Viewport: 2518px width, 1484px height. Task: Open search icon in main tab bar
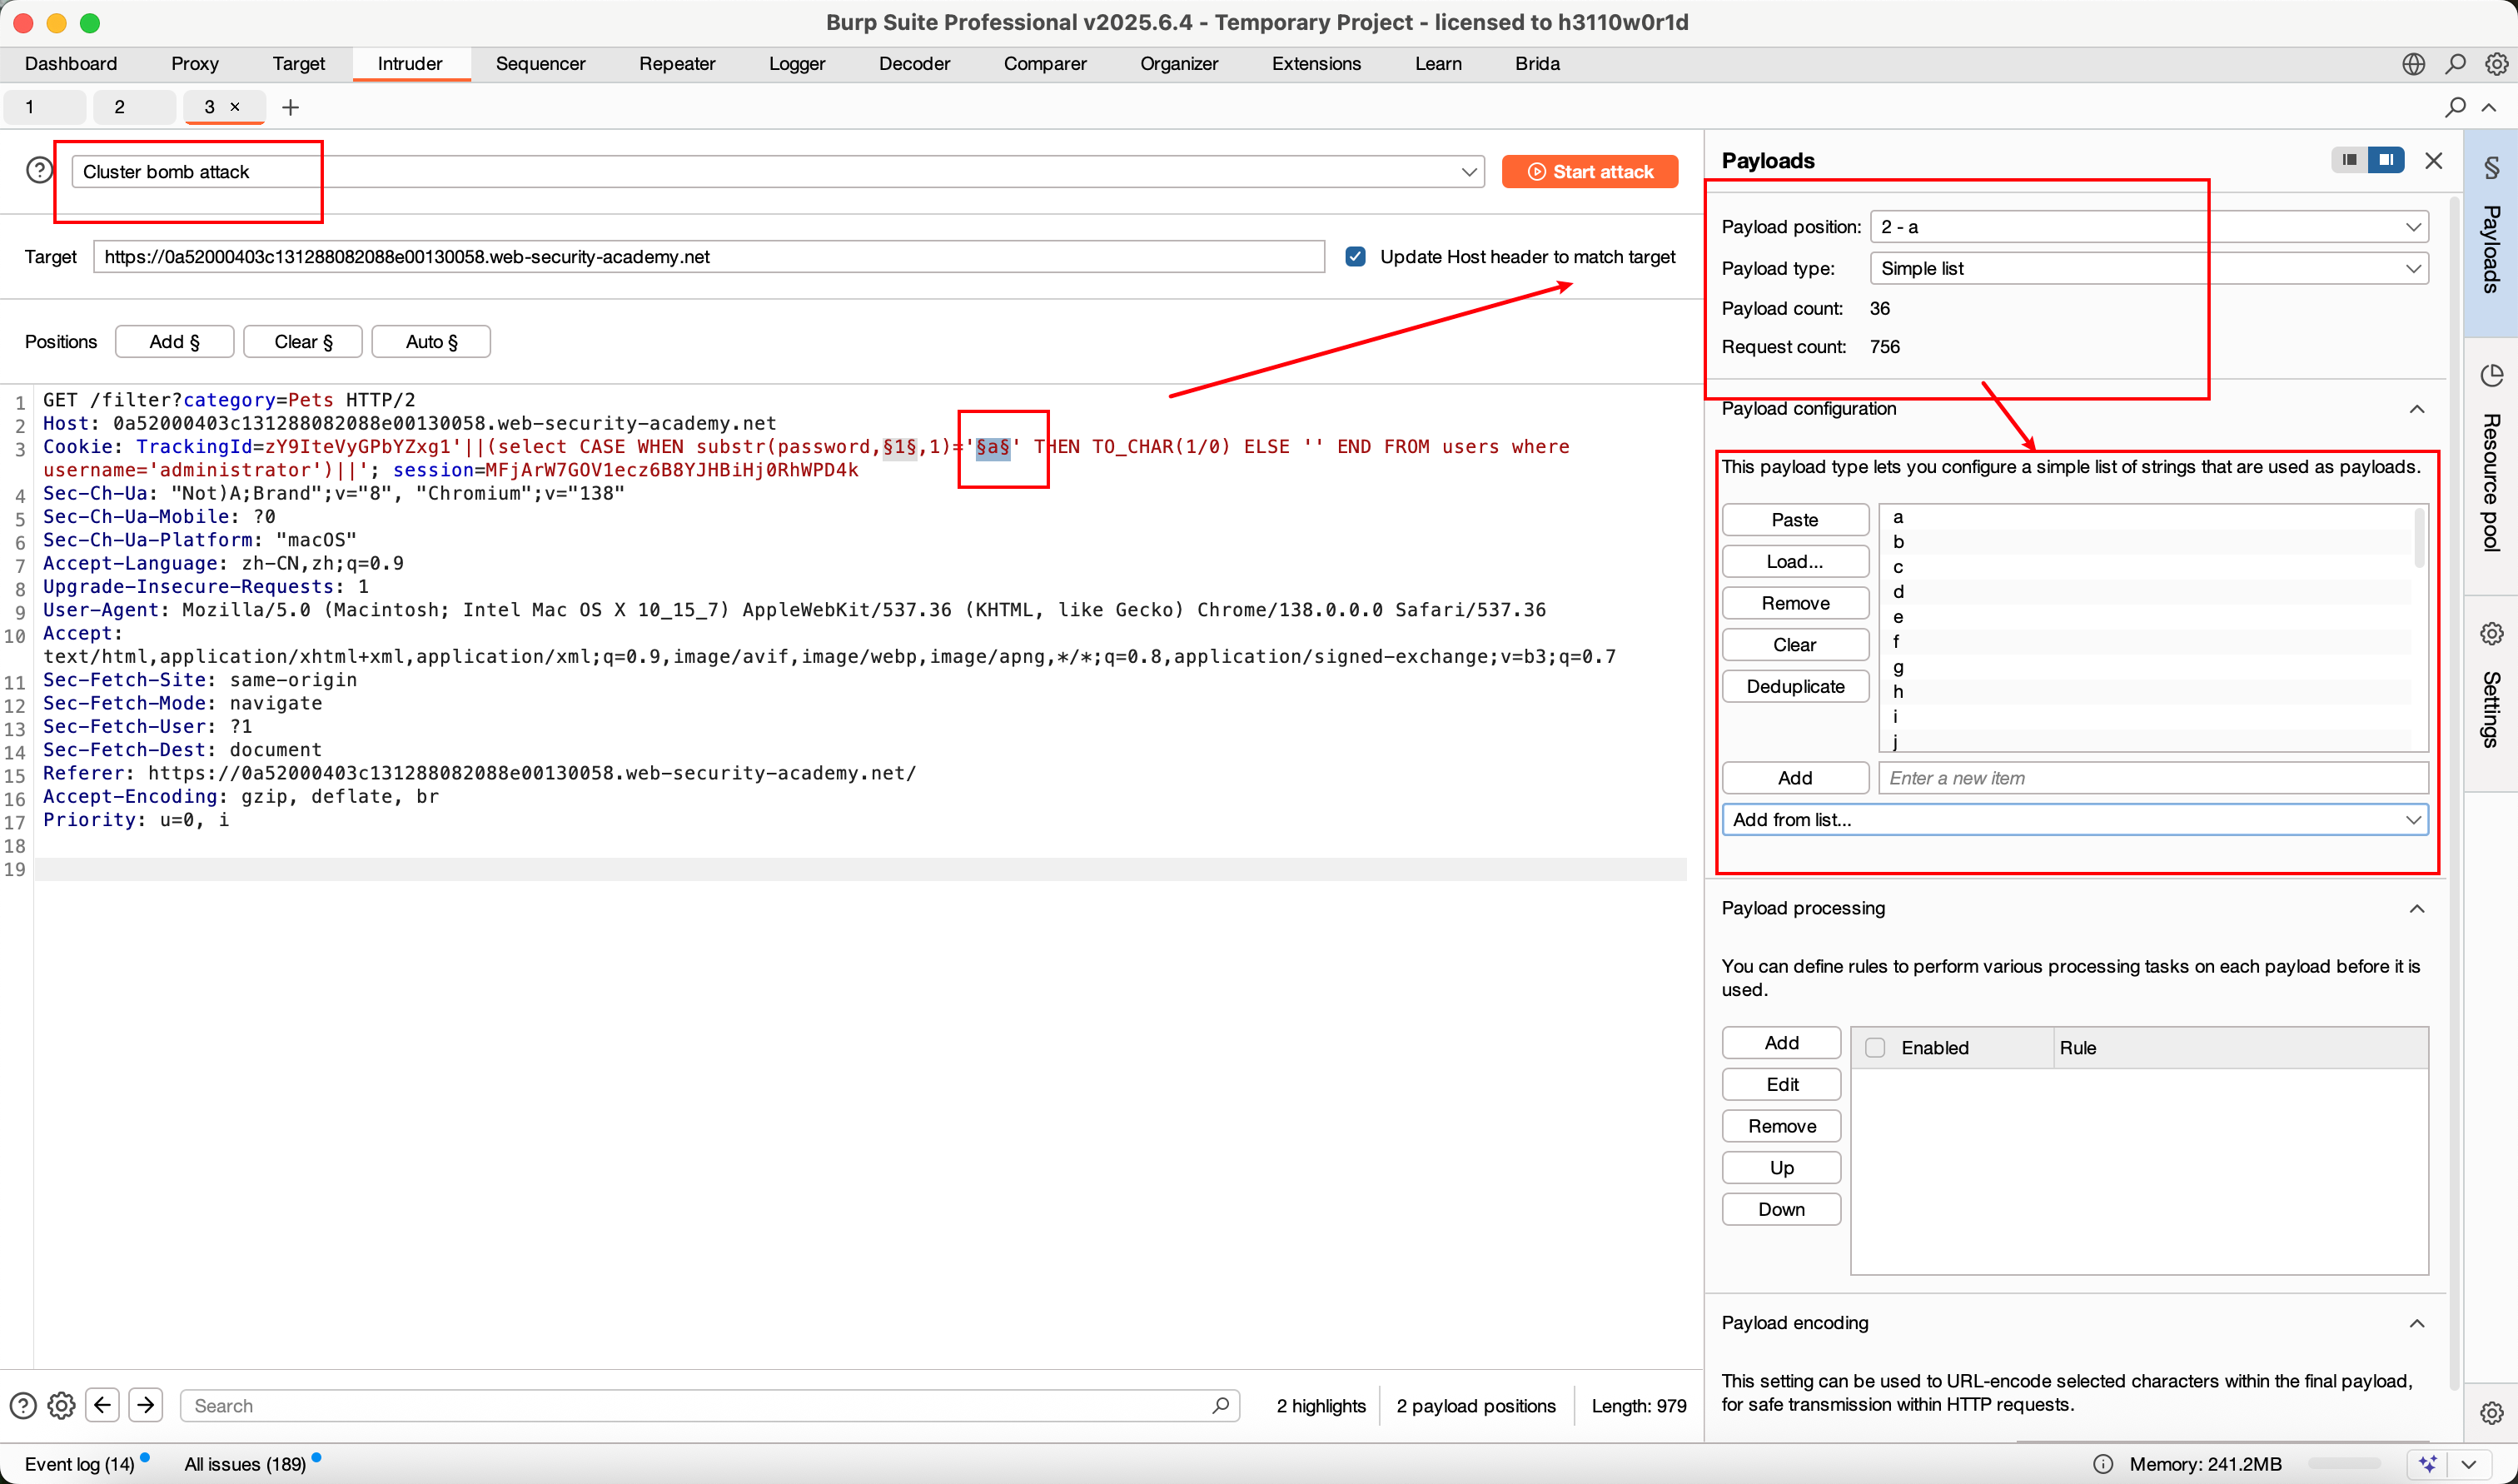tap(2455, 64)
